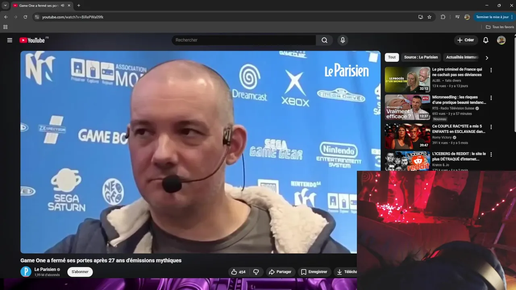This screenshot has height=290, width=516.
Task: Mute the tab via speaker icon
Action: (x=62, y=6)
